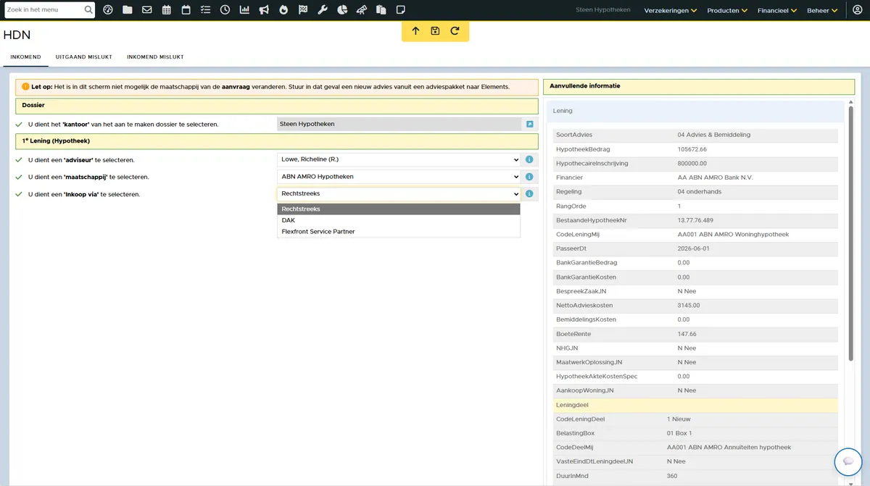870x486 pixels.
Task: Click the up arrow in yellow toolbar
Action: tap(415, 31)
